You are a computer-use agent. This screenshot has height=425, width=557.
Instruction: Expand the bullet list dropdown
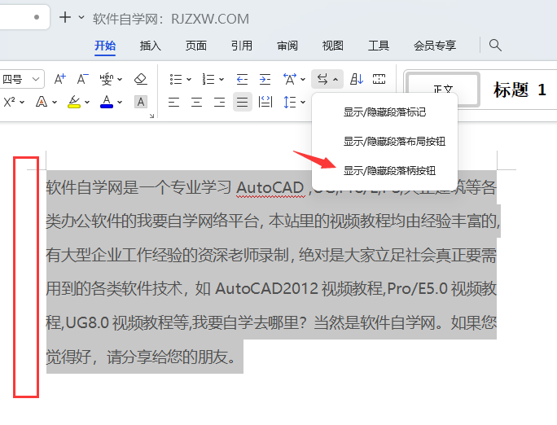pos(189,79)
